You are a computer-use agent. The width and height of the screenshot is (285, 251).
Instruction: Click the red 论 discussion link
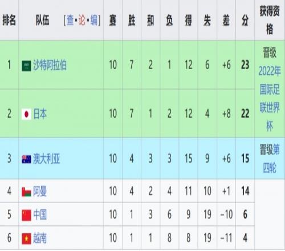(82, 20)
